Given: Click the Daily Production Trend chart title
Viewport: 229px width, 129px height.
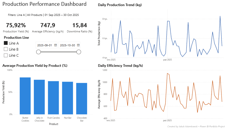Looking at the screenshot, I should coord(120,5).
